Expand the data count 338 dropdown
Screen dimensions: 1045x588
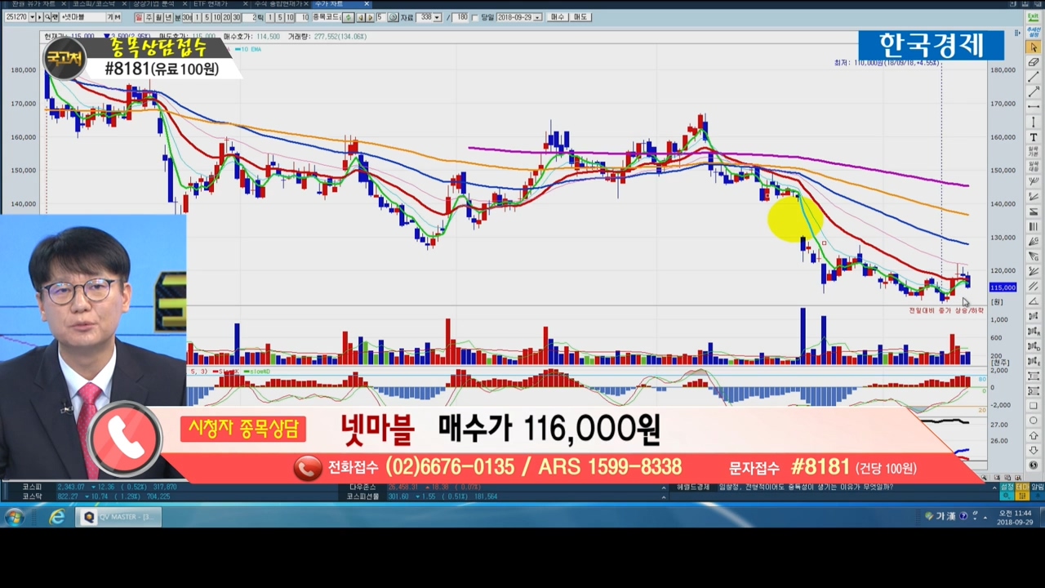(437, 17)
